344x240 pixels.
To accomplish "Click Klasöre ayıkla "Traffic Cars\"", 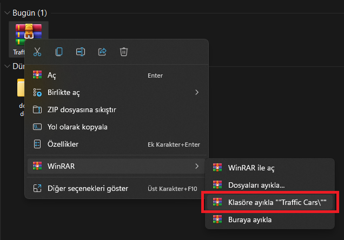I will (x=270, y=202).
